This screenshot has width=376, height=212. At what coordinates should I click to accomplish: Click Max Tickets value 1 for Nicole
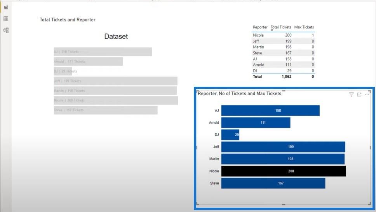click(313, 35)
